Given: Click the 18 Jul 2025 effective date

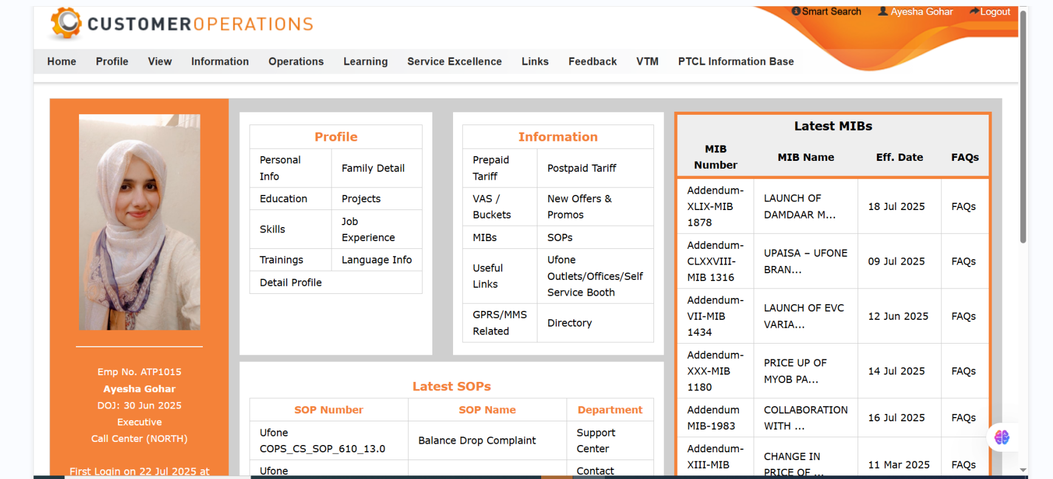Looking at the screenshot, I should tap(896, 206).
